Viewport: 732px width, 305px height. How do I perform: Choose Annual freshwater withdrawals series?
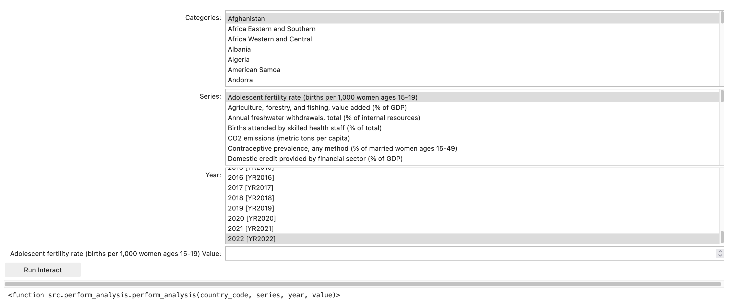click(x=324, y=118)
